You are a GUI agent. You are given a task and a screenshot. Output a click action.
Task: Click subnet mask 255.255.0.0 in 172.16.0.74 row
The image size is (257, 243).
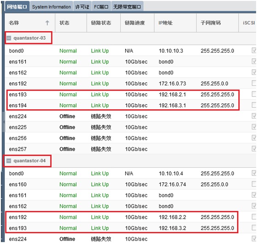click(214, 185)
